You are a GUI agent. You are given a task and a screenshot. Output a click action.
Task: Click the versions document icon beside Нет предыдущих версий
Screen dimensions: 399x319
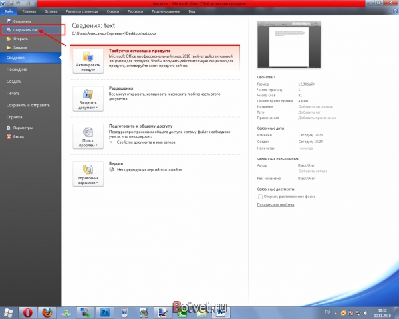111,169
